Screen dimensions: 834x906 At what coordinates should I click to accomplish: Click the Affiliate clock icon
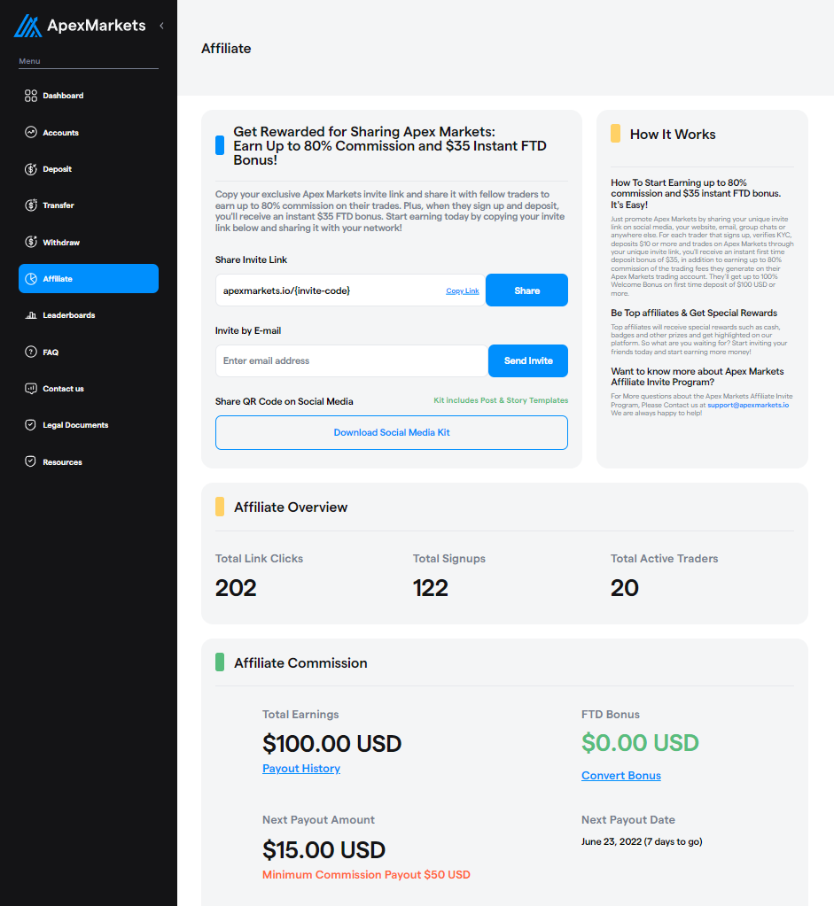[x=30, y=278]
